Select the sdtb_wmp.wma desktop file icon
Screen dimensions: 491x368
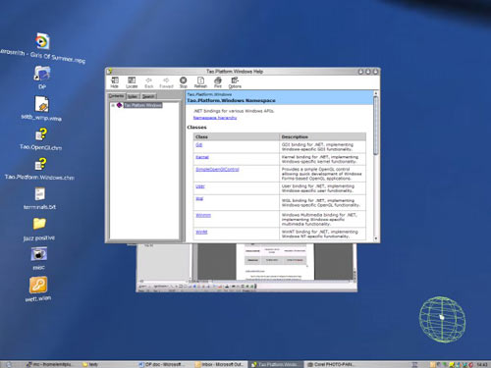(42, 104)
